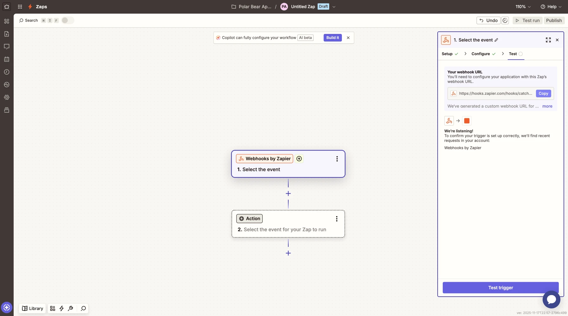Click the AI Copilot icon at bottom left
Image resolution: width=568 pixels, height=316 pixels.
coord(7,307)
